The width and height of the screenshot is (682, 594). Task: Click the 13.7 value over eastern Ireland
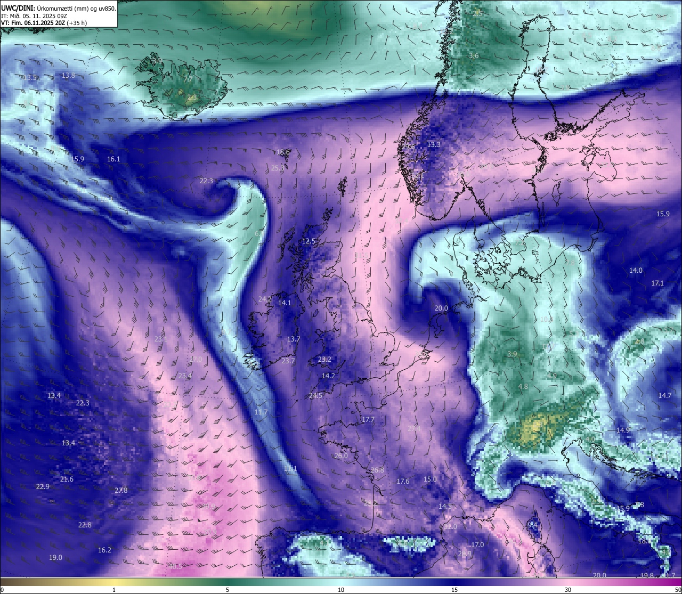click(294, 339)
